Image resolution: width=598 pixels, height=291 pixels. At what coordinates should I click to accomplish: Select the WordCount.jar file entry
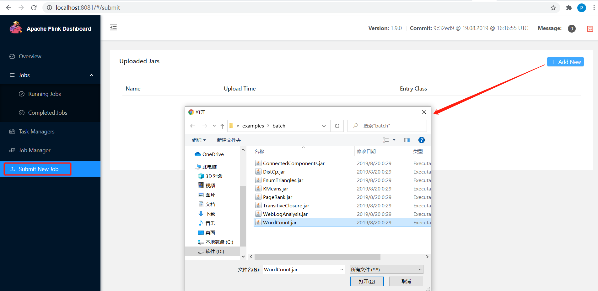tap(280, 222)
